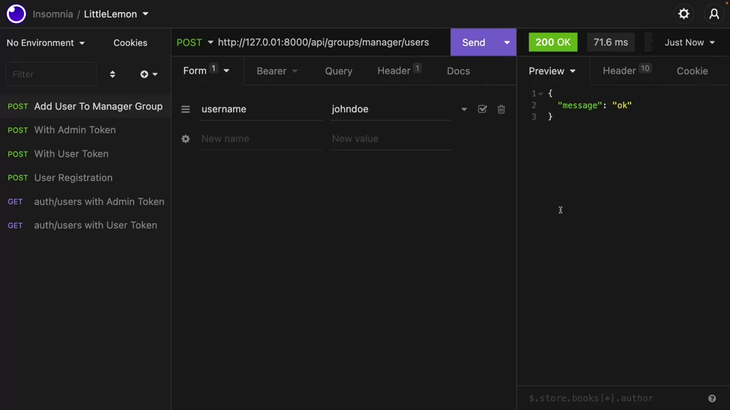This screenshot has height=410, width=730.
Task: Disable the username field checkbox
Action: (482, 109)
